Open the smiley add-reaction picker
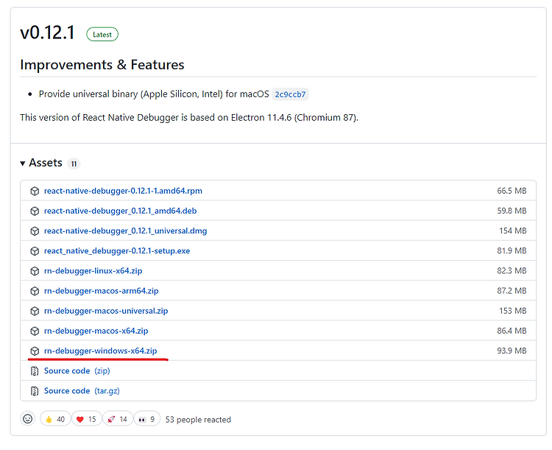This screenshot has height=450, width=552. tap(27, 418)
